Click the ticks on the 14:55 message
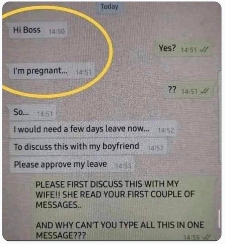Screen dimensions: 225x244 [207, 237]
